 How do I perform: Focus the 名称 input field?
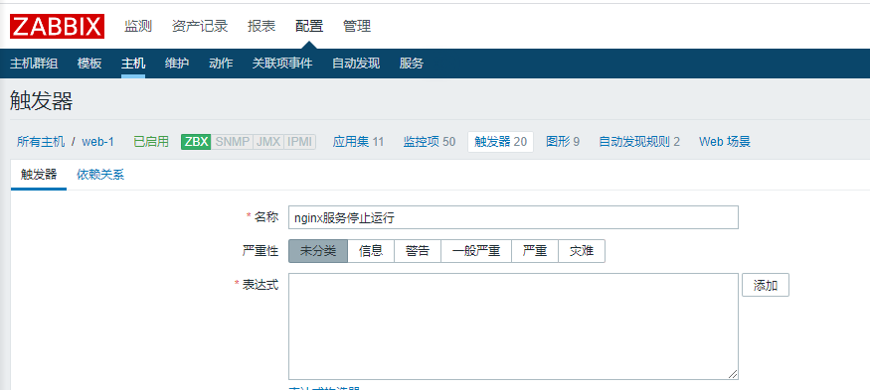click(x=513, y=217)
